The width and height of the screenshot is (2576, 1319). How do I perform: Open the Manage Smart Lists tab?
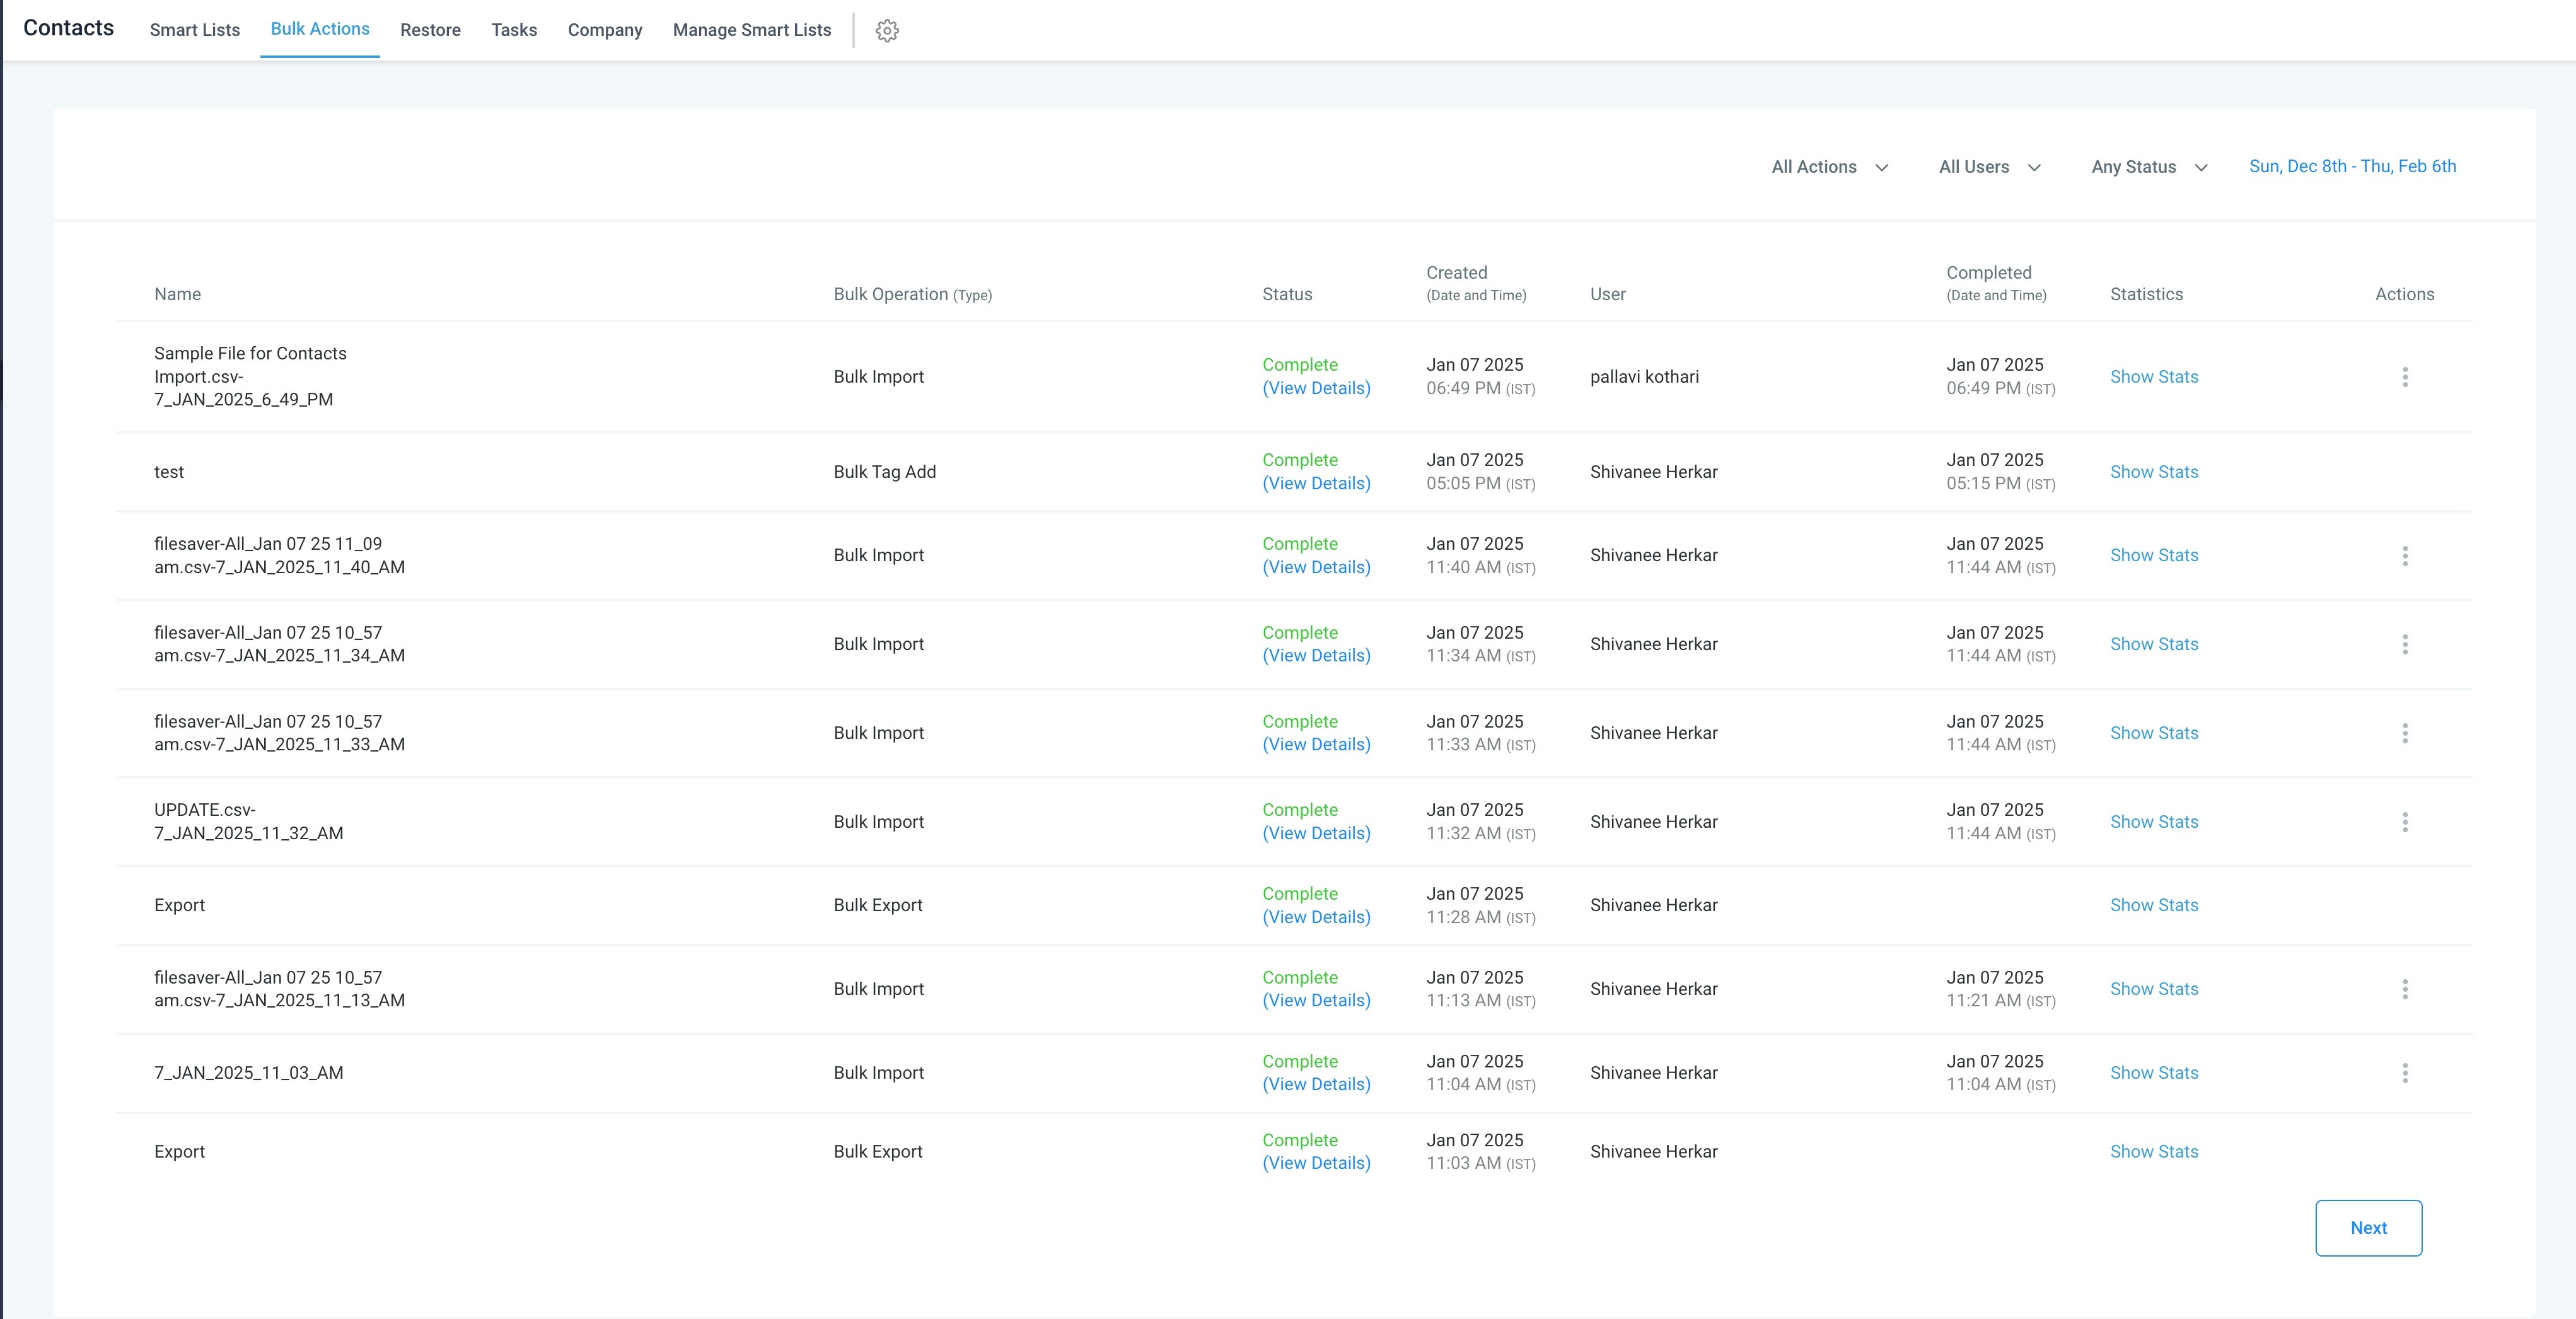tap(751, 30)
